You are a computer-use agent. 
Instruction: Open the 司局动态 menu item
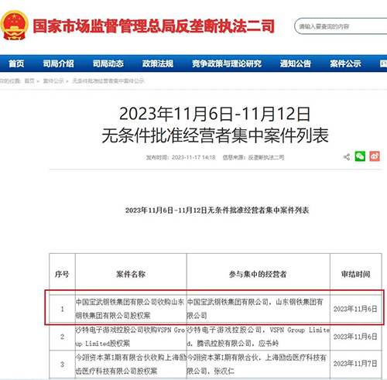[108, 63]
